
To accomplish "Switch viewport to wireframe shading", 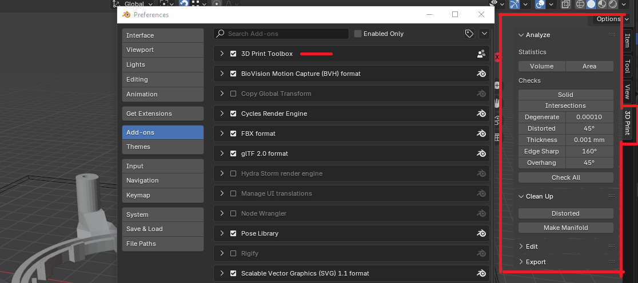I will click(x=581, y=4).
